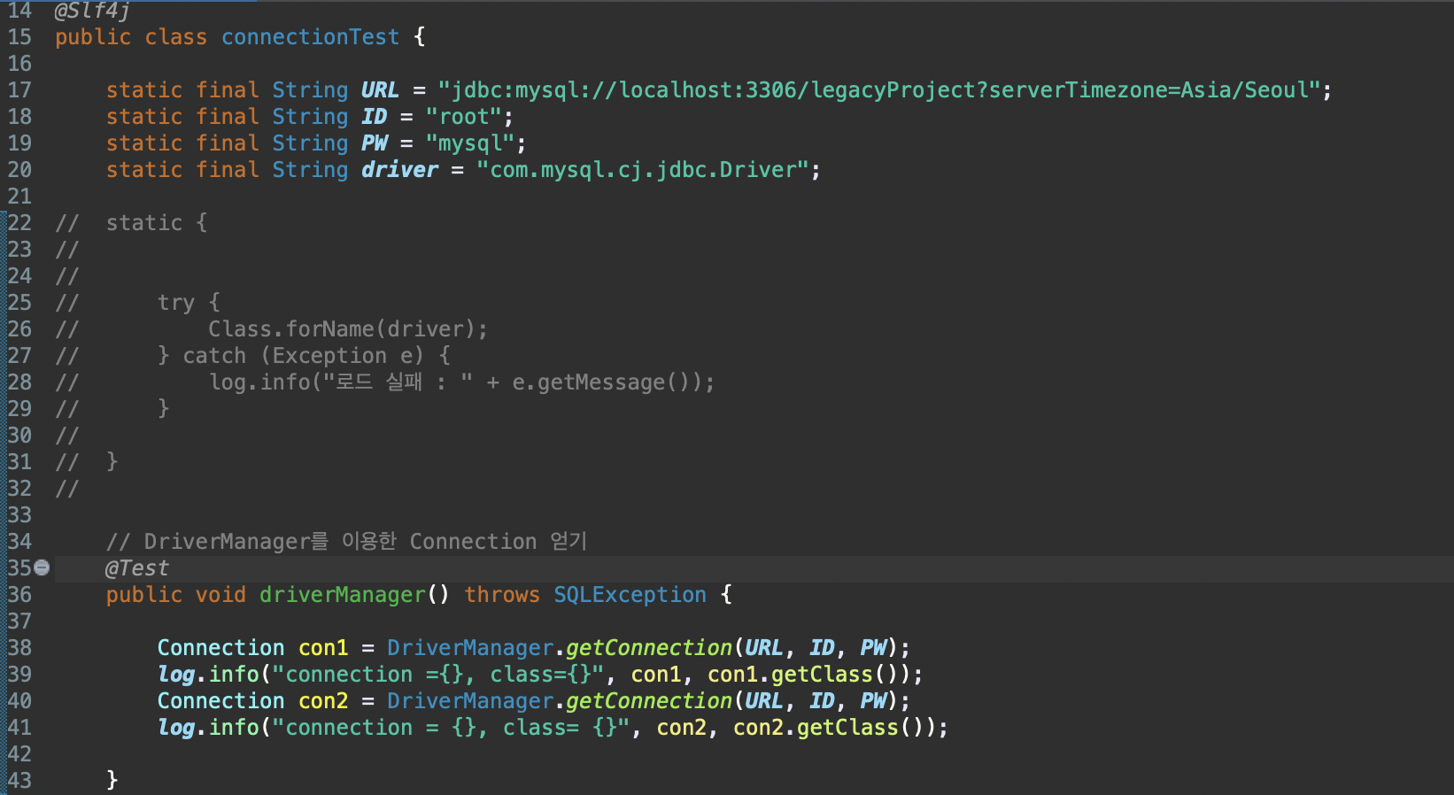Click DriverManager class name on line 40
This screenshot has width=1454, height=795.
(x=470, y=701)
